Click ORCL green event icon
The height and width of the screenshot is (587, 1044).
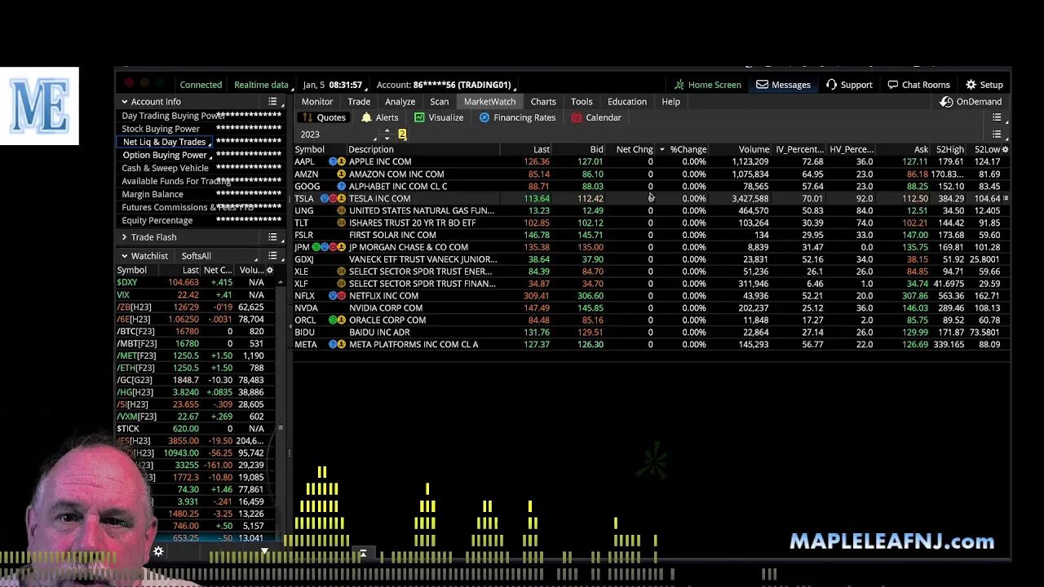pos(333,320)
